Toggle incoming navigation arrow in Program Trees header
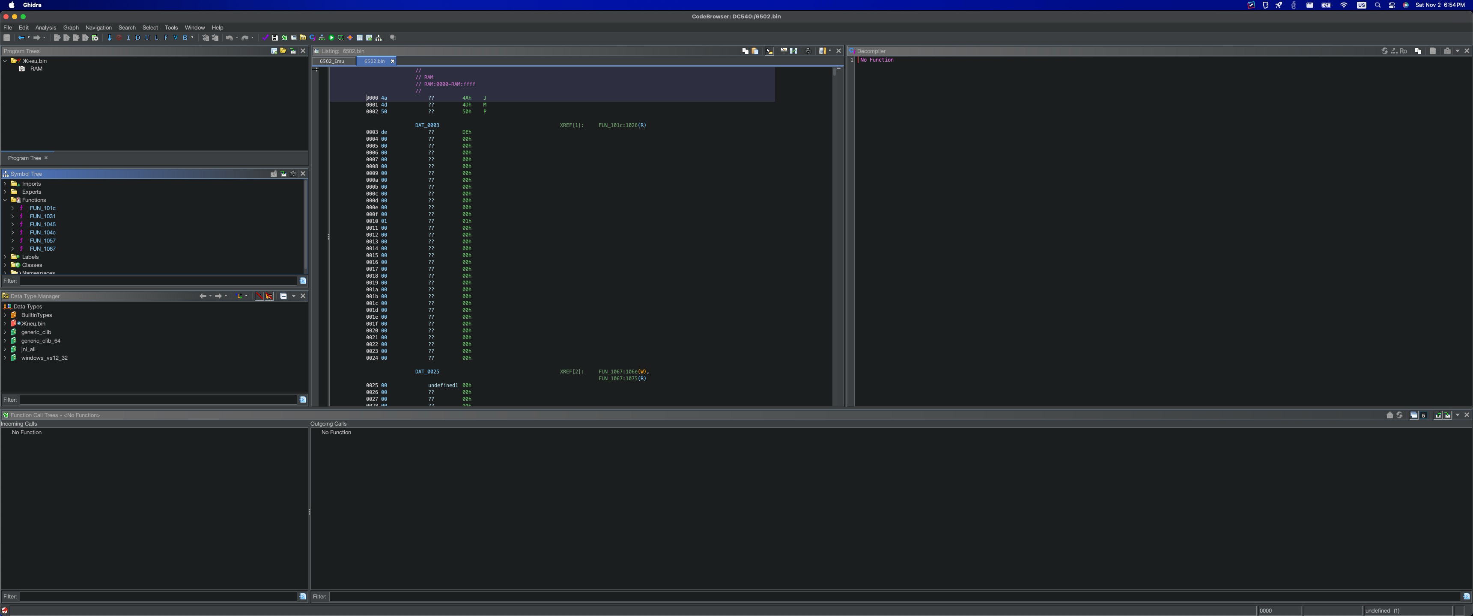Screen dimensions: 1473x616 [x=293, y=51]
